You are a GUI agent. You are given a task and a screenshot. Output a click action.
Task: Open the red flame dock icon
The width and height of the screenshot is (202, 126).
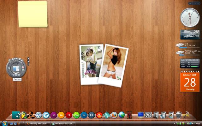point(99,115)
